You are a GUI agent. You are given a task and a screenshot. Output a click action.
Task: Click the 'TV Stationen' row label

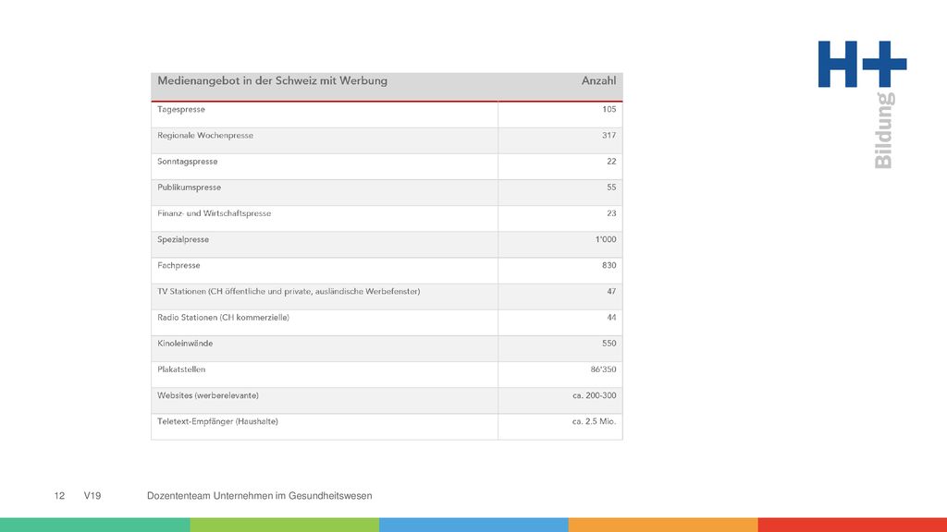(289, 291)
